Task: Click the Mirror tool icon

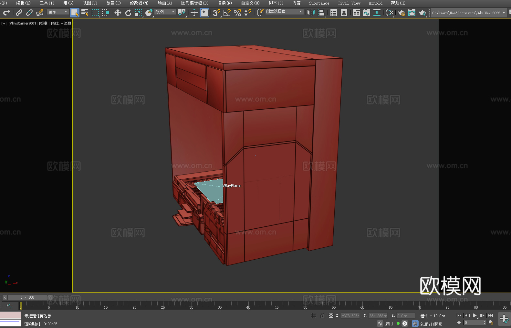Action: 311,13
